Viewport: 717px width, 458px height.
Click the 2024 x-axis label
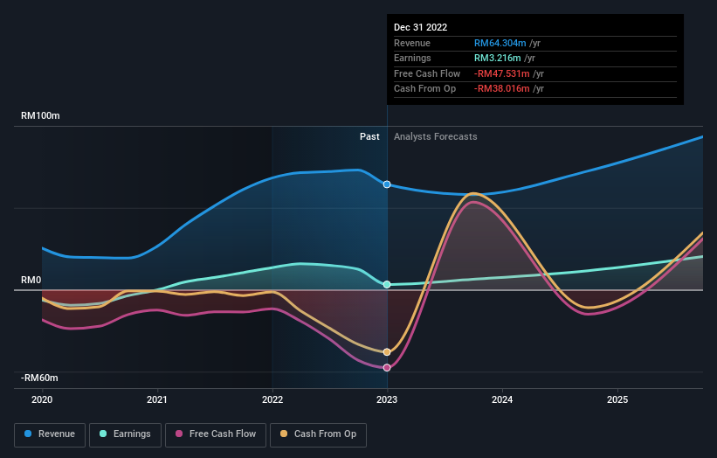pyautogui.click(x=502, y=399)
